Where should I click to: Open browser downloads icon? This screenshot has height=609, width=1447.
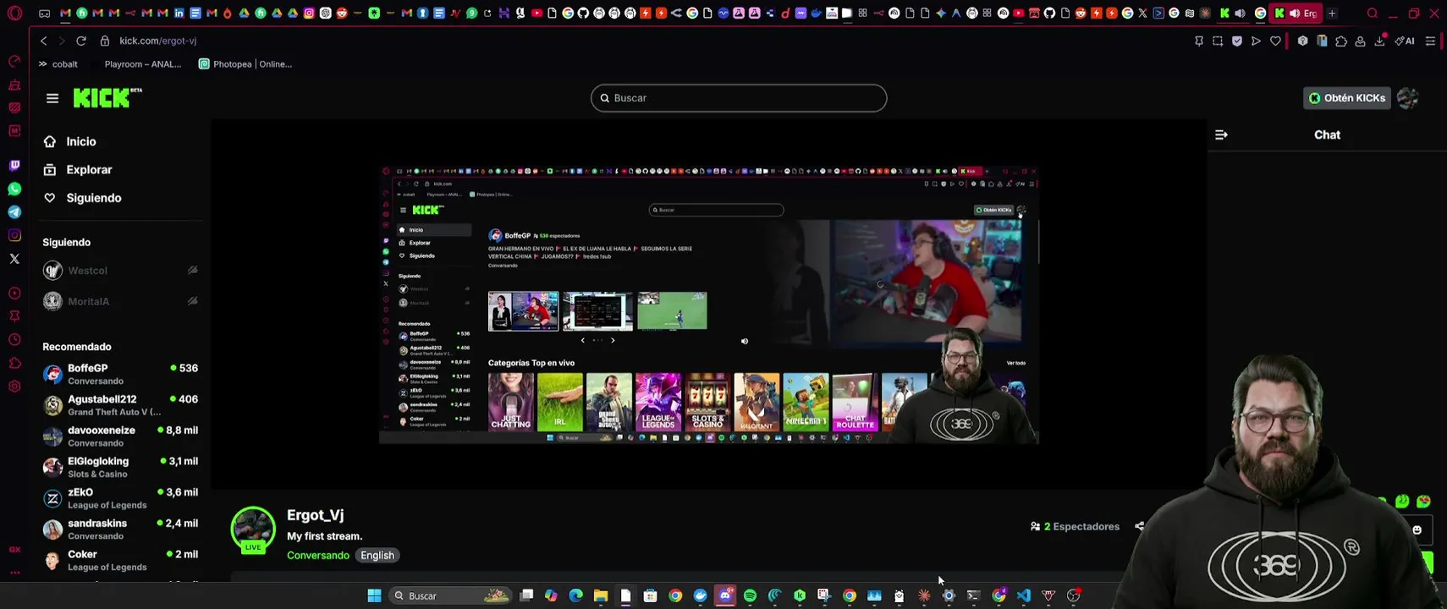coord(1379,41)
